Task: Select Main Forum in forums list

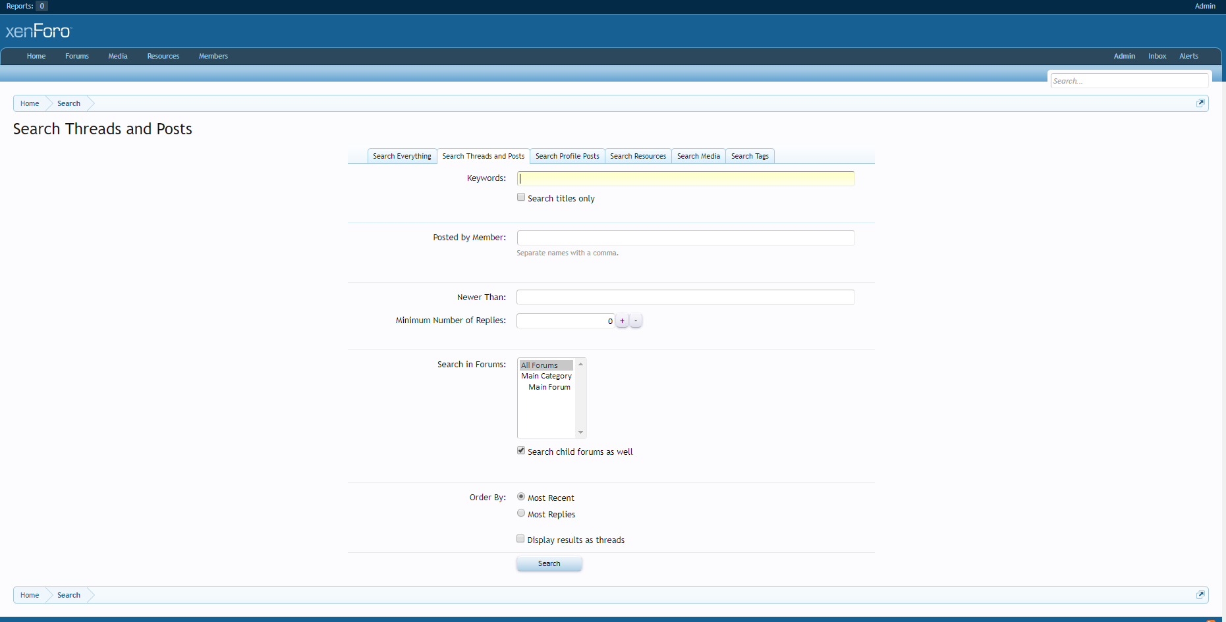Action: [x=549, y=387]
